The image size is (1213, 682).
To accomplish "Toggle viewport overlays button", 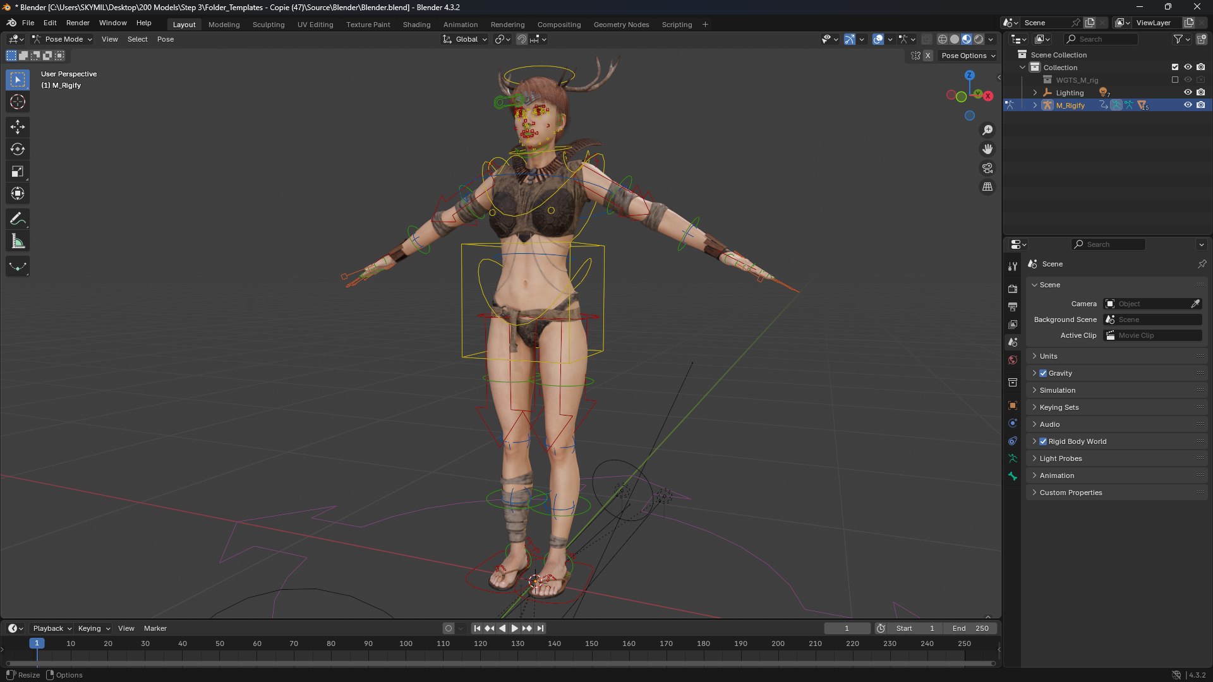I will 878,39.
